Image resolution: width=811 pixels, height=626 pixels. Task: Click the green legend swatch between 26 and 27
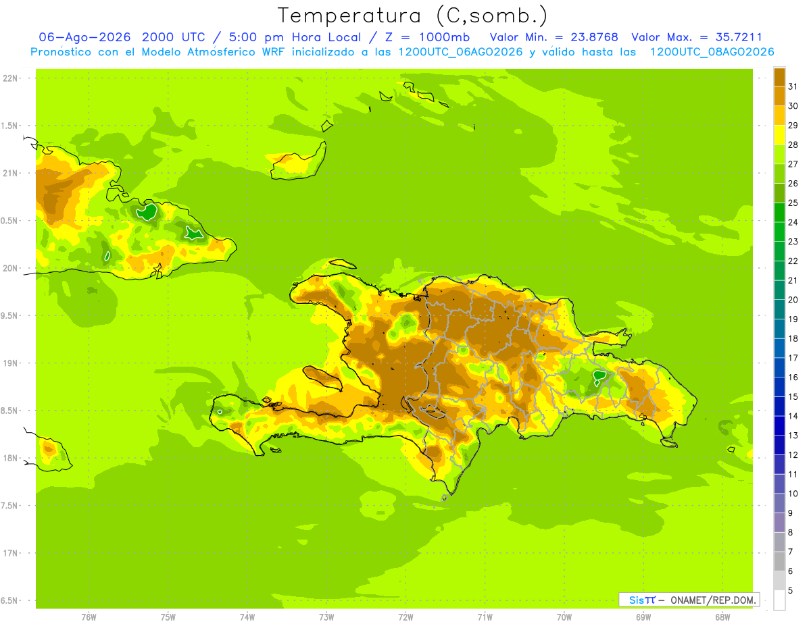point(779,174)
